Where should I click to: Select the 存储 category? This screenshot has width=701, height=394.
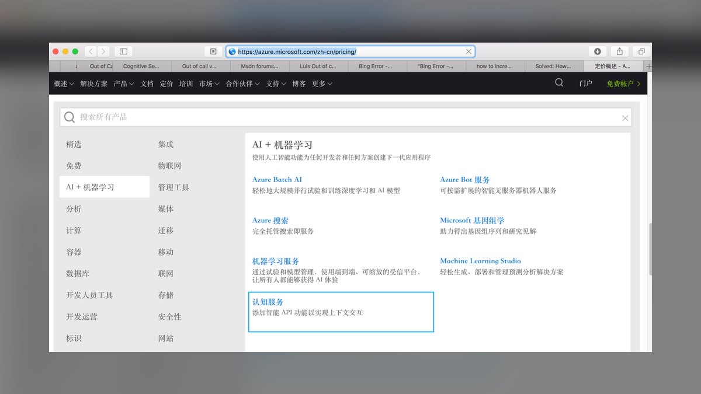click(166, 295)
